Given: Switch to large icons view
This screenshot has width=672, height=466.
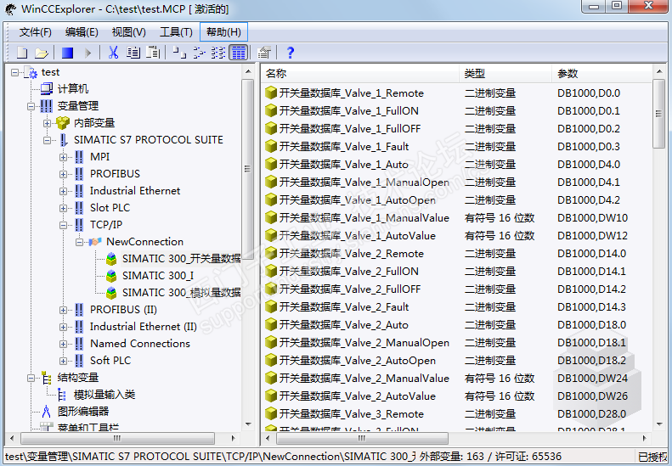Looking at the screenshot, I should [179, 53].
